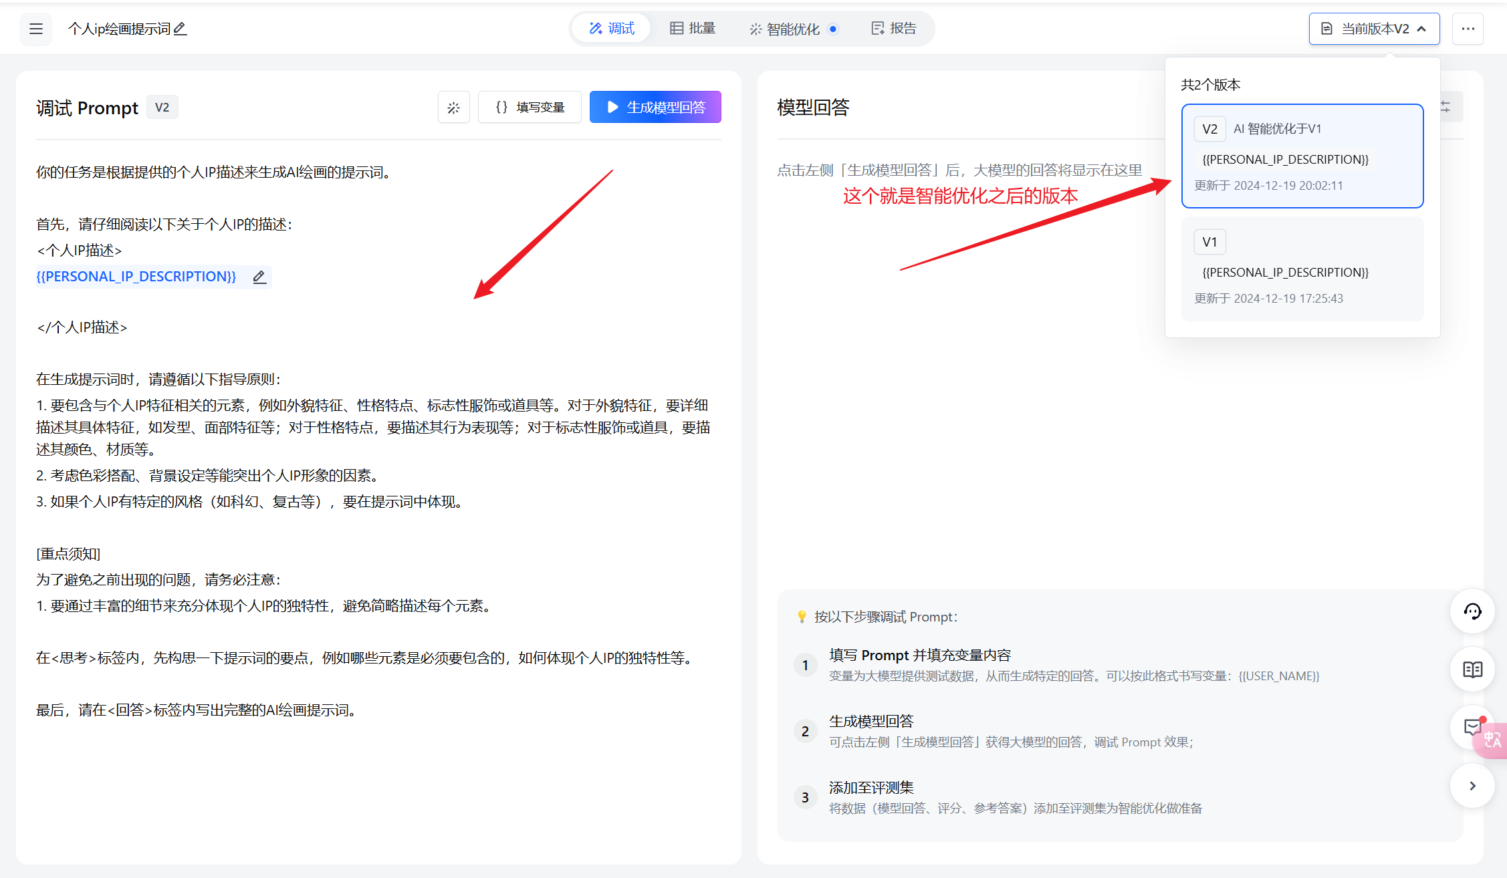The image size is (1507, 878).
Task: Select the V1 version card
Action: pyautogui.click(x=1302, y=269)
